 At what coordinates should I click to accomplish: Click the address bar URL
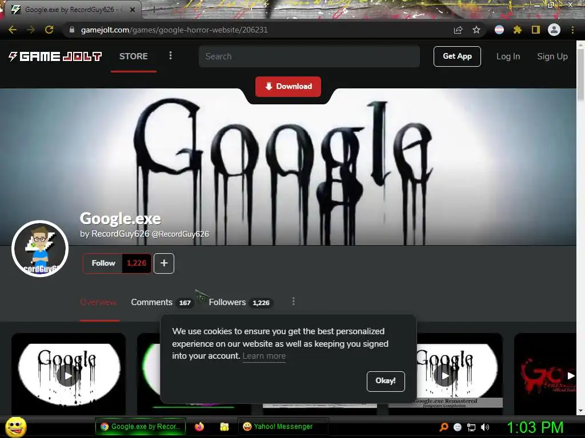pos(174,30)
